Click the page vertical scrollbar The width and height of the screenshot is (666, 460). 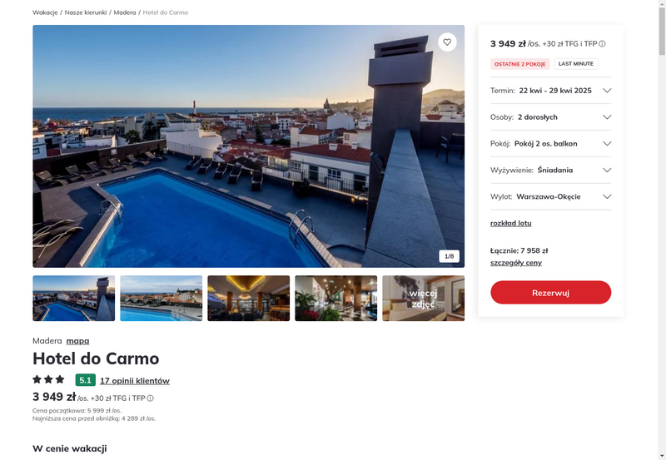[662, 230]
